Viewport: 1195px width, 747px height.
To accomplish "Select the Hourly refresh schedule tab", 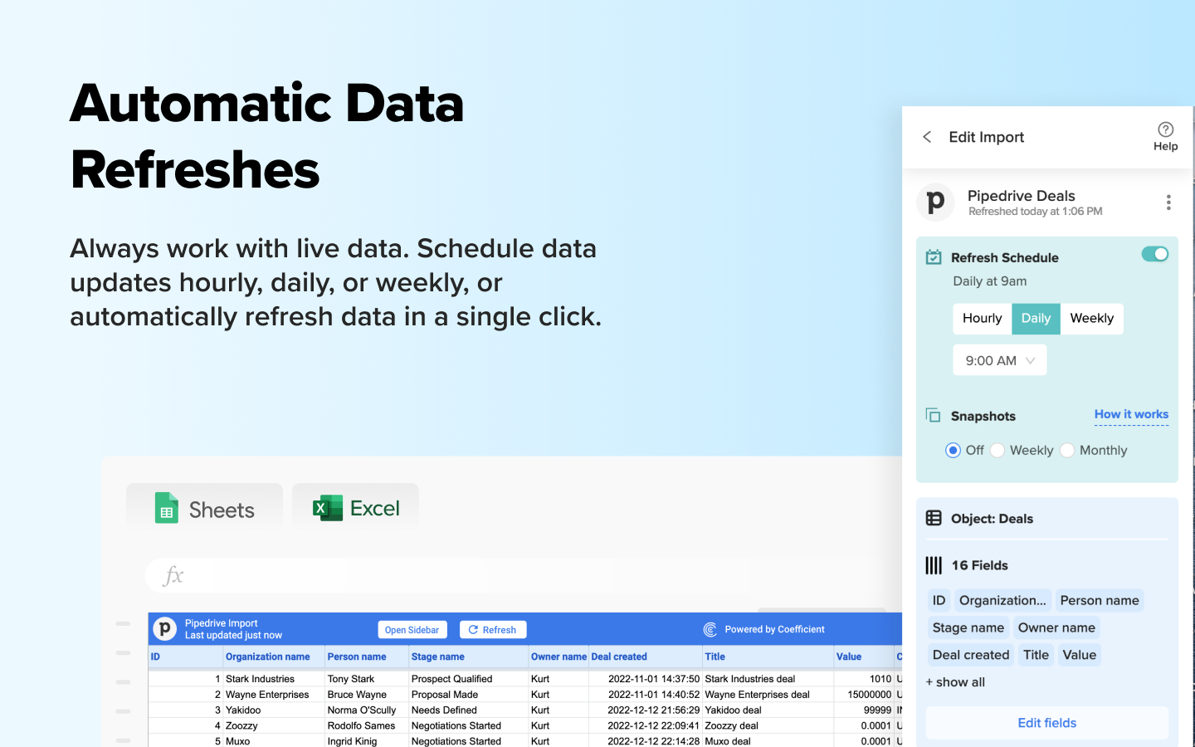I will coord(982,318).
